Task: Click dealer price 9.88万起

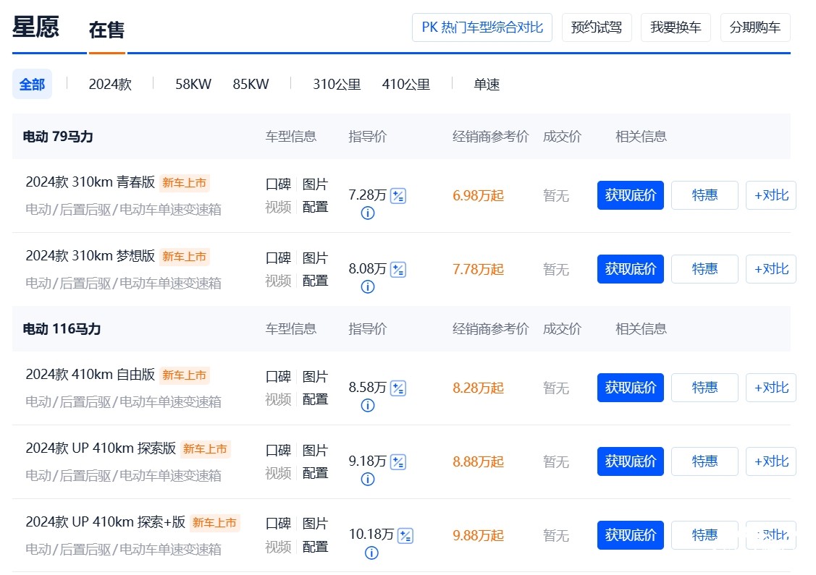Action: click(x=479, y=536)
